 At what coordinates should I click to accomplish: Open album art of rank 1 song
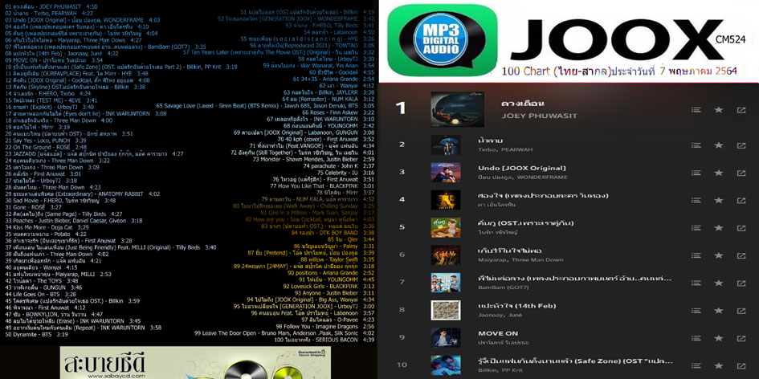[458, 109]
